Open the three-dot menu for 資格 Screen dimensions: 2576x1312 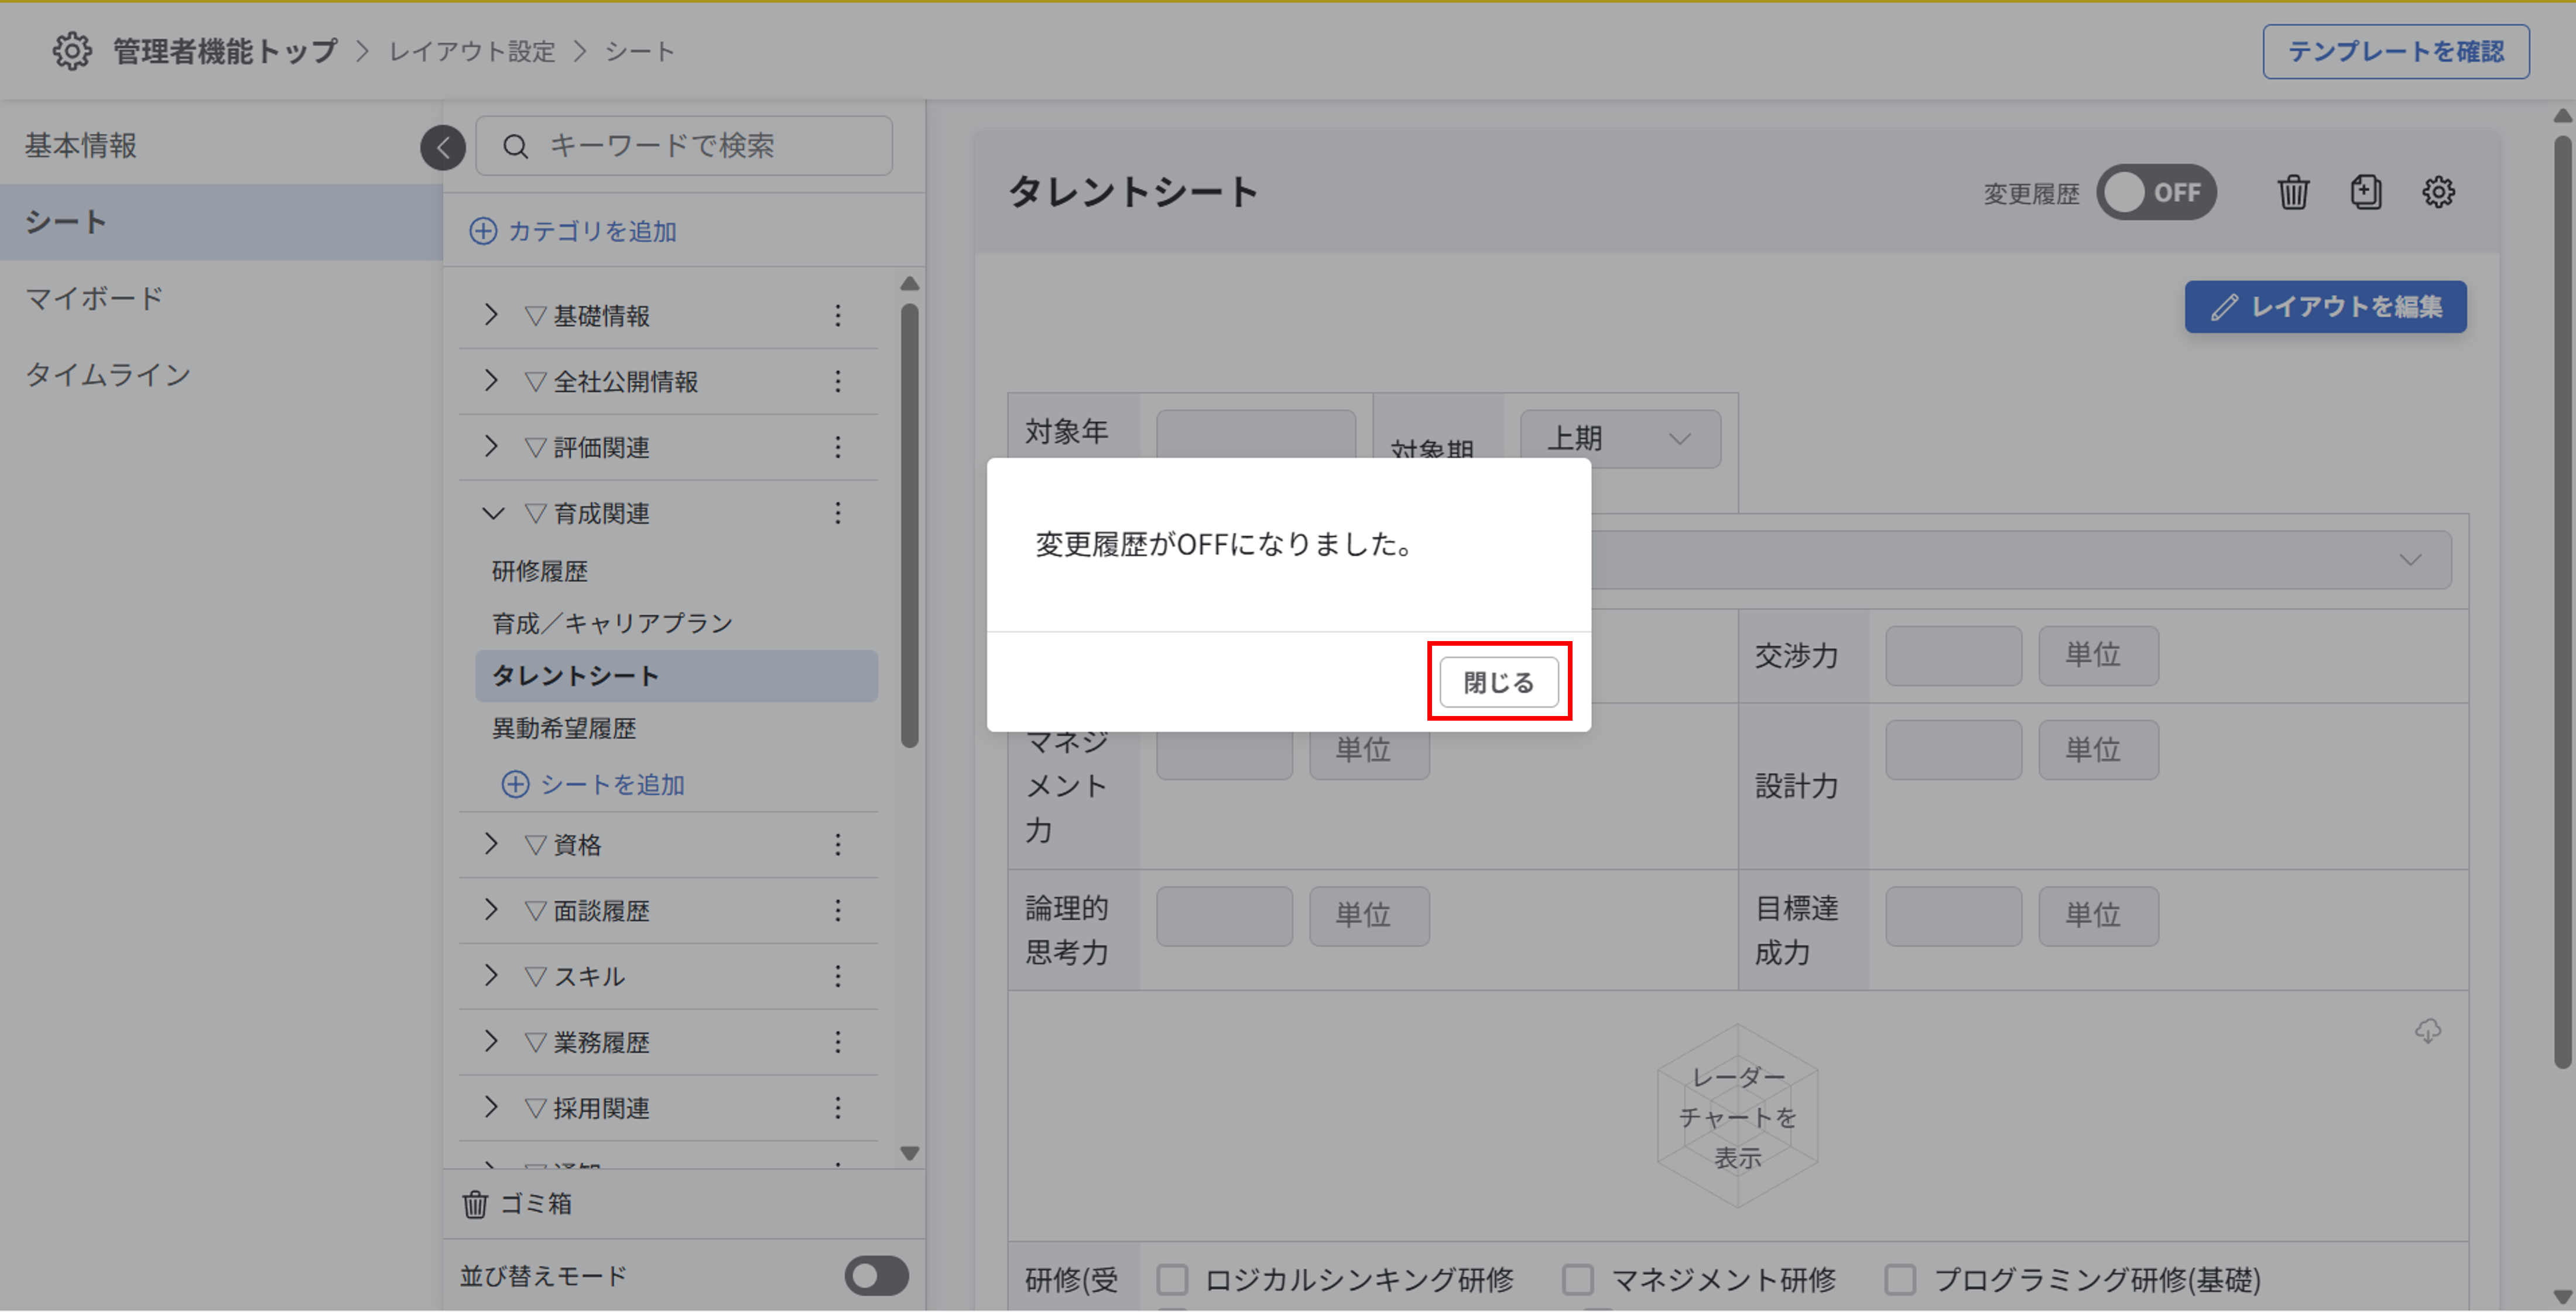click(x=838, y=845)
